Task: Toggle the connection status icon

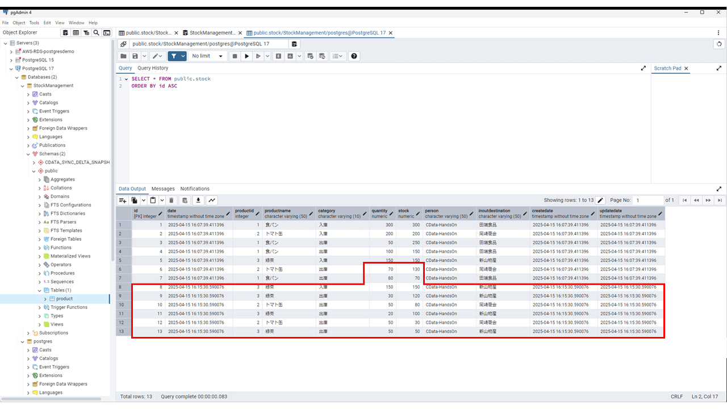Action: click(123, 44)
